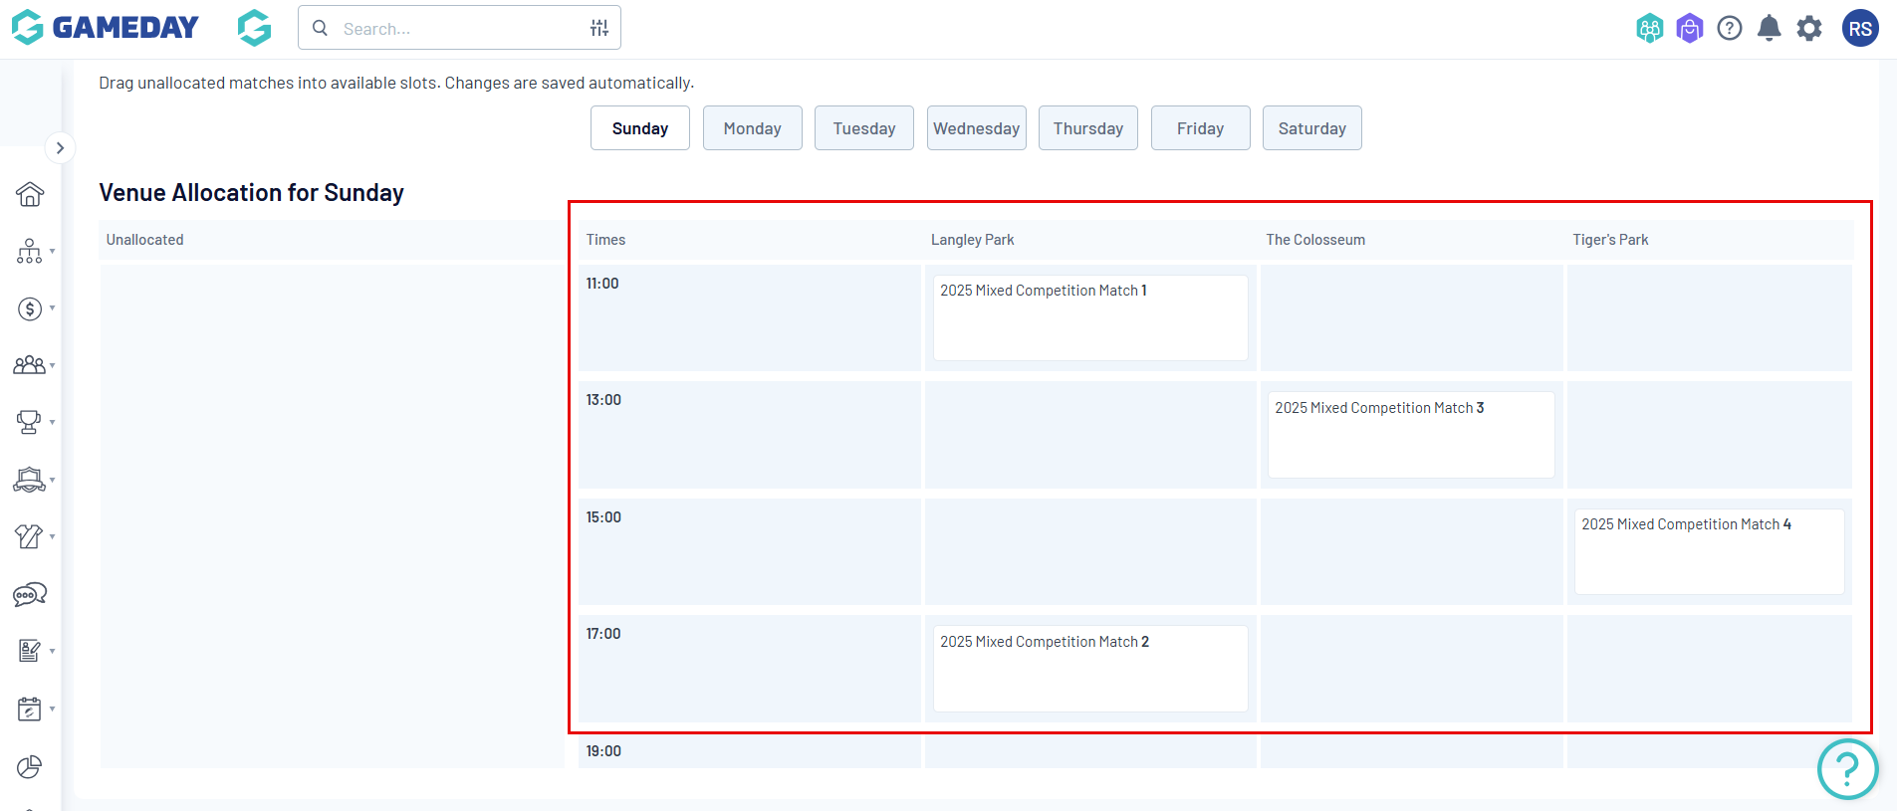
Task: Open the competitions trophy menu in sidebar
Action: tap(30, 422)
